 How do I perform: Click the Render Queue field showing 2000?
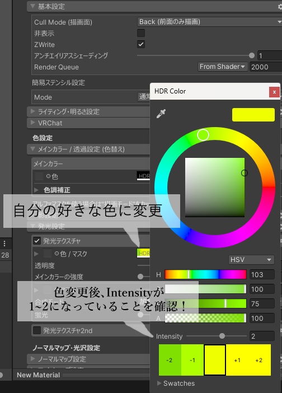coord(266,67)
